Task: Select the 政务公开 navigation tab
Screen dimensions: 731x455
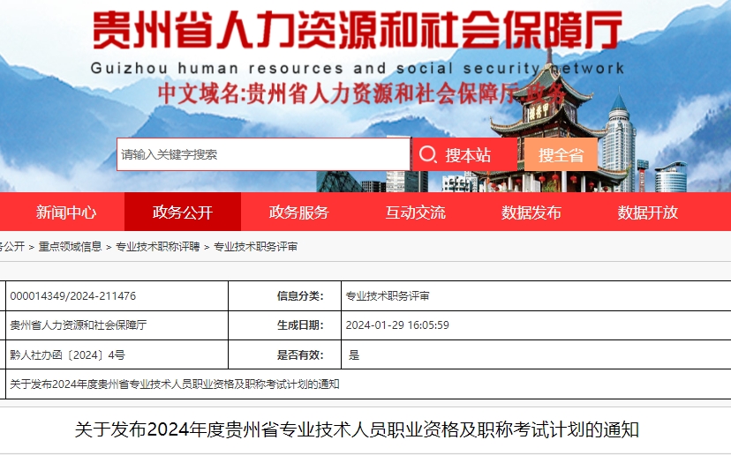Action: (x=183, y=213)
